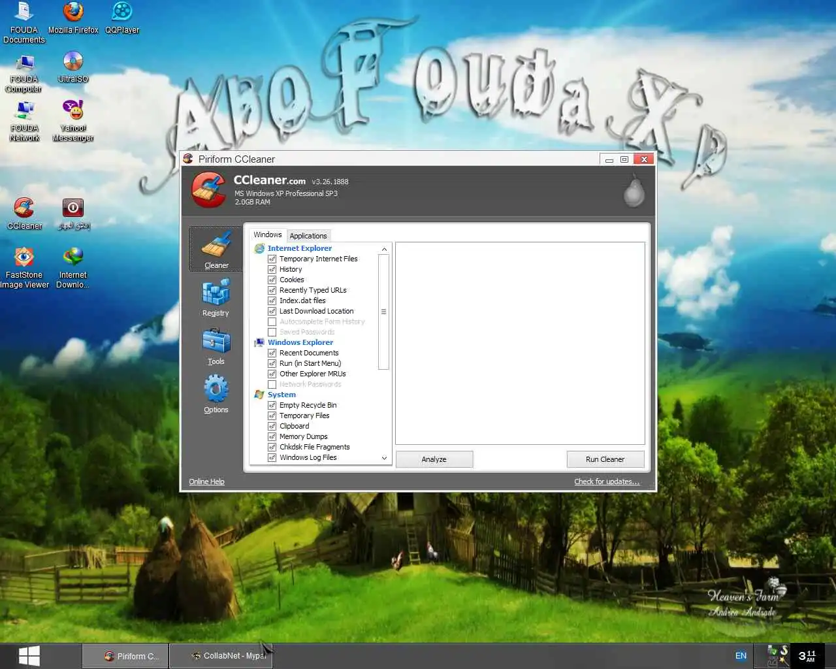This screenshot has width=836, height=669.
Task: Open the Tools section icon
Action: [x=216, y=340]
